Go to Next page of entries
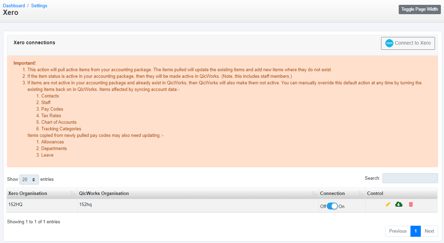This screenshot has height=243, width=444. pos(429,231)
